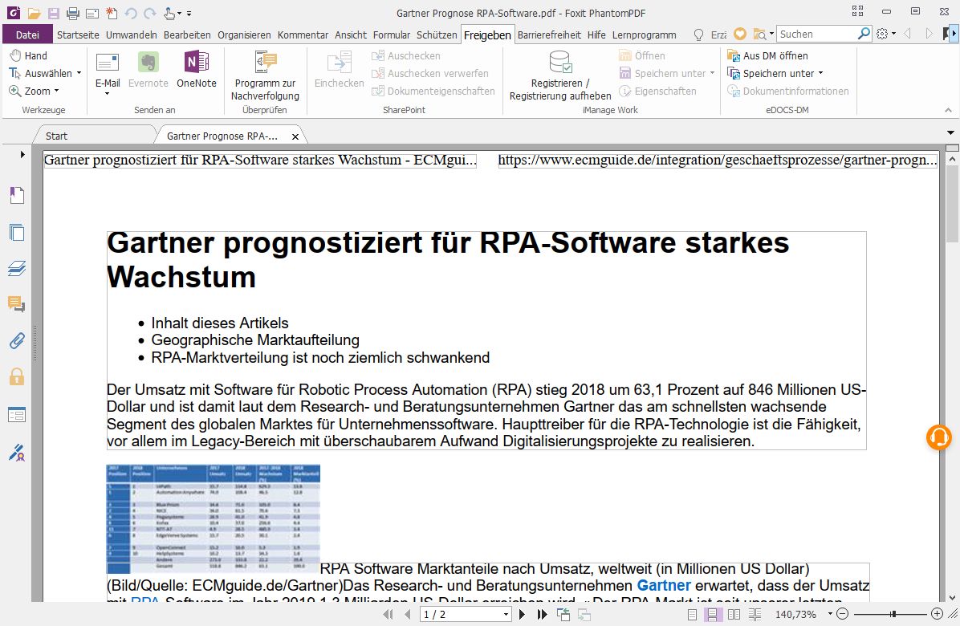Open the zoom percentage dropdown
The height and width of the screenshot is (626, 960).
tap(830, 614)
